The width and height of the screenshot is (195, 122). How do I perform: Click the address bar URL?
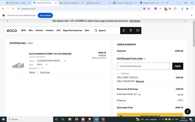pyautogui.click(x=28, y=9)
